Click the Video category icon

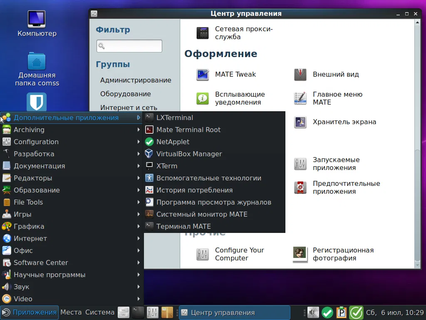(x=7, y=299)
